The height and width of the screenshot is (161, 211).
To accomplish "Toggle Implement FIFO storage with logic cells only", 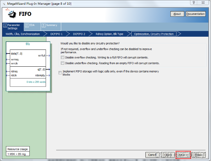I will click(60, 73).
